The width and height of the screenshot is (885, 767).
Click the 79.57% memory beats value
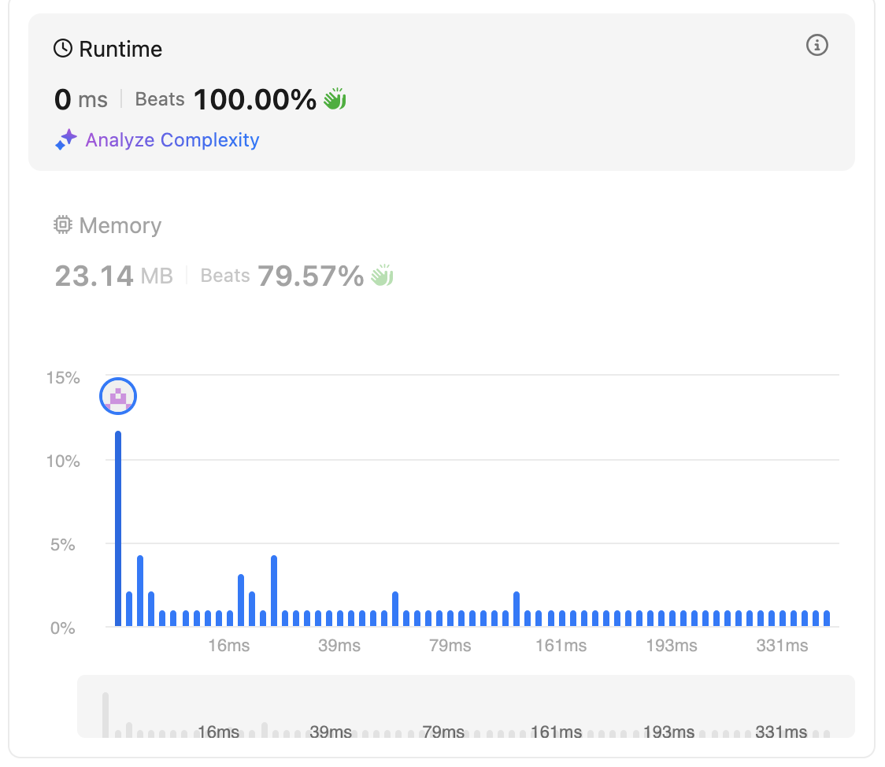pyautogui.click(x=310, y=276)
